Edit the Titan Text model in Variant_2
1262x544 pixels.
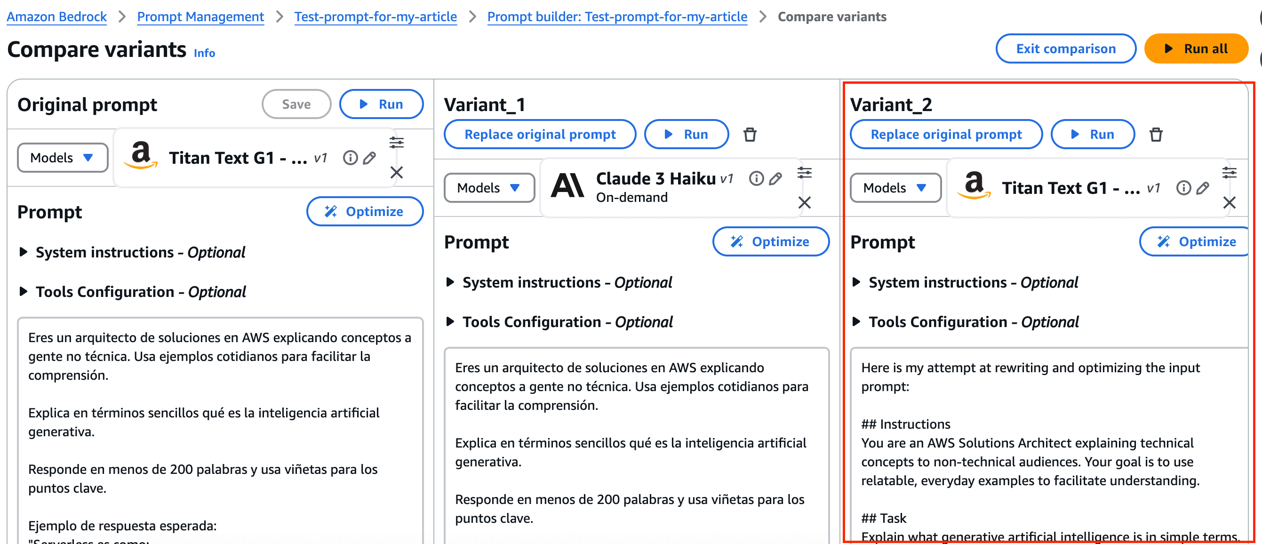[x=1202, y=188]
